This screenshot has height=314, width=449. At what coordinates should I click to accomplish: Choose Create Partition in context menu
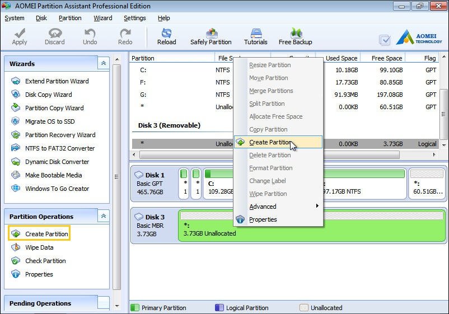tap(278, 142)
